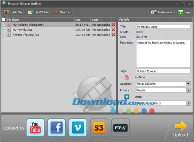The image size is (194, 142).
Task: Sort by State column header
Action: click(x=101, y=20)
